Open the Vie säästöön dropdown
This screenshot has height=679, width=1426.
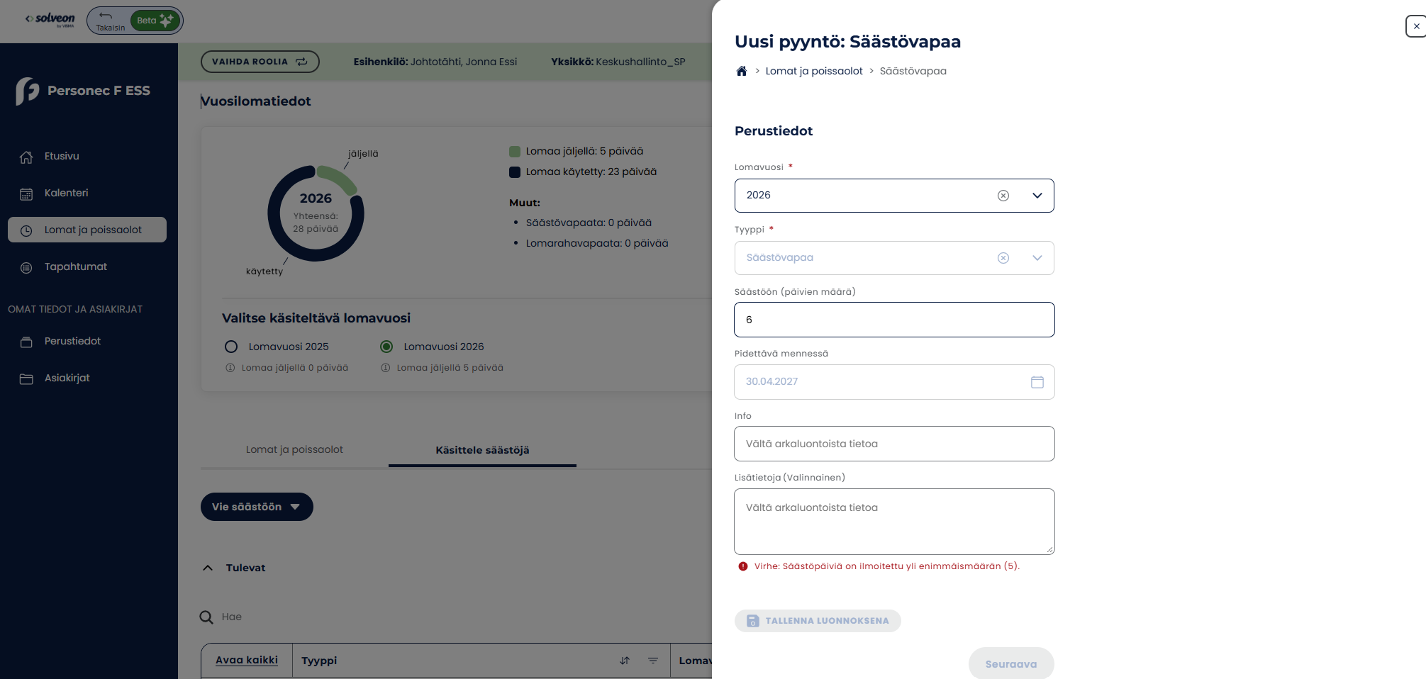click(x=257, y=507)
